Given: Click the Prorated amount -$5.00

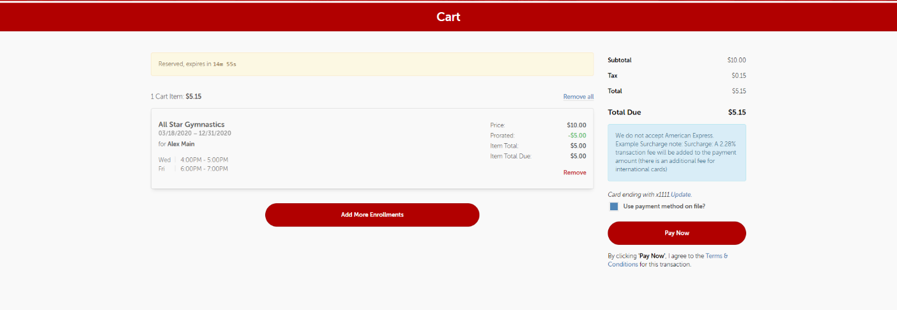Looking at the screenshot, I should click(x=577, y=136).
